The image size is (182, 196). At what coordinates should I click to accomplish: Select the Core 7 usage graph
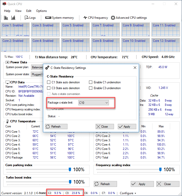pyautogui.click(x=105, y=30)
